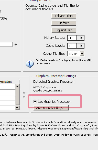The height and width of the screenshot is (150, 98).
Task: Click the Tall and Thin button
Action: (x=64, y=16)
